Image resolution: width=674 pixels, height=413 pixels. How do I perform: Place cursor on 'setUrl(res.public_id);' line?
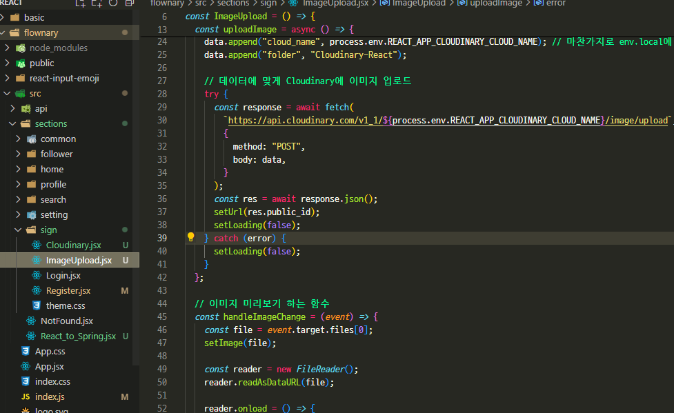click(266, 212)
